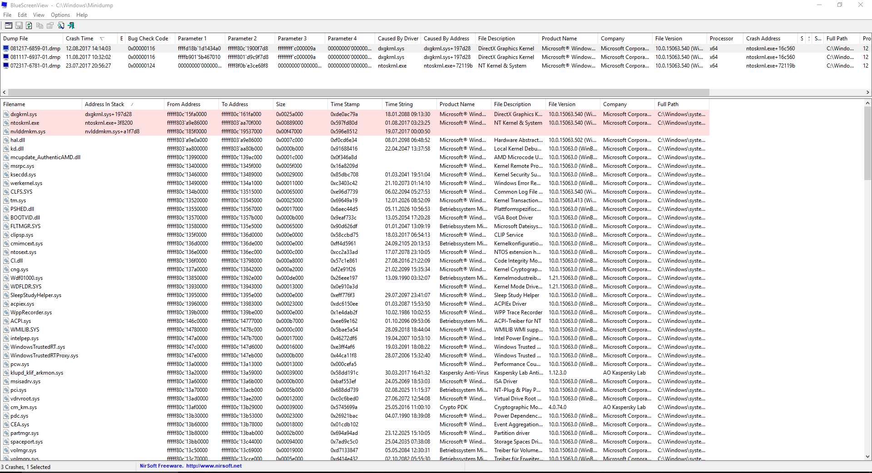
Task: Click the mcupdate_AuthenticAMD.dll file icon
Action: 6,157
